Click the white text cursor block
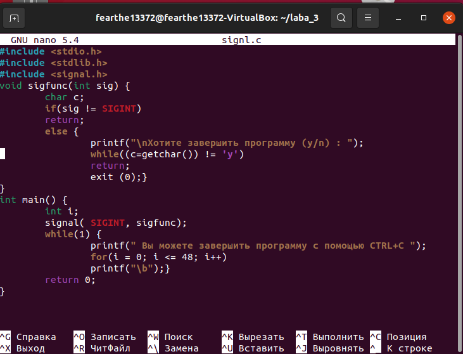This screenshot has height=354, width=463. click(3, 154)
